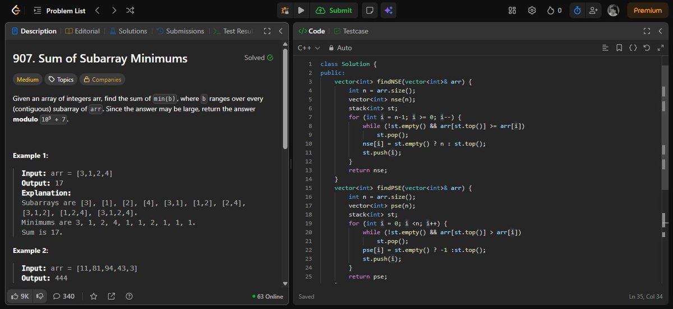Maximize the code panel fullscreen icon
Viewport: 673px width, 309px height.
coord(647,31)
